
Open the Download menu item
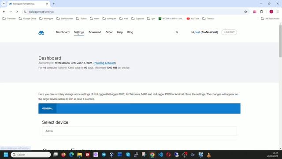(x=95, y=32)
